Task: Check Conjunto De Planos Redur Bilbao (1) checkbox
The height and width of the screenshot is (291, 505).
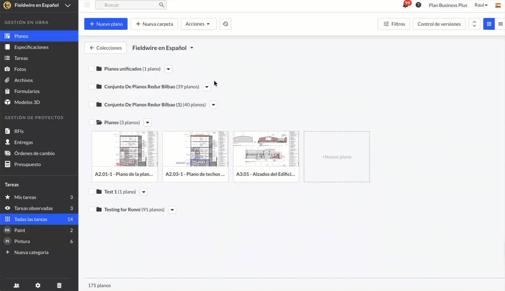Action: pos(92,105)
